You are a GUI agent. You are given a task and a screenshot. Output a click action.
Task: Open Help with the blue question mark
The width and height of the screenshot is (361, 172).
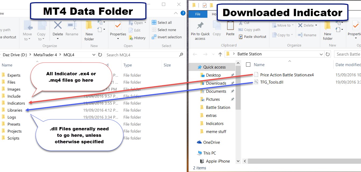pos(183,13)
